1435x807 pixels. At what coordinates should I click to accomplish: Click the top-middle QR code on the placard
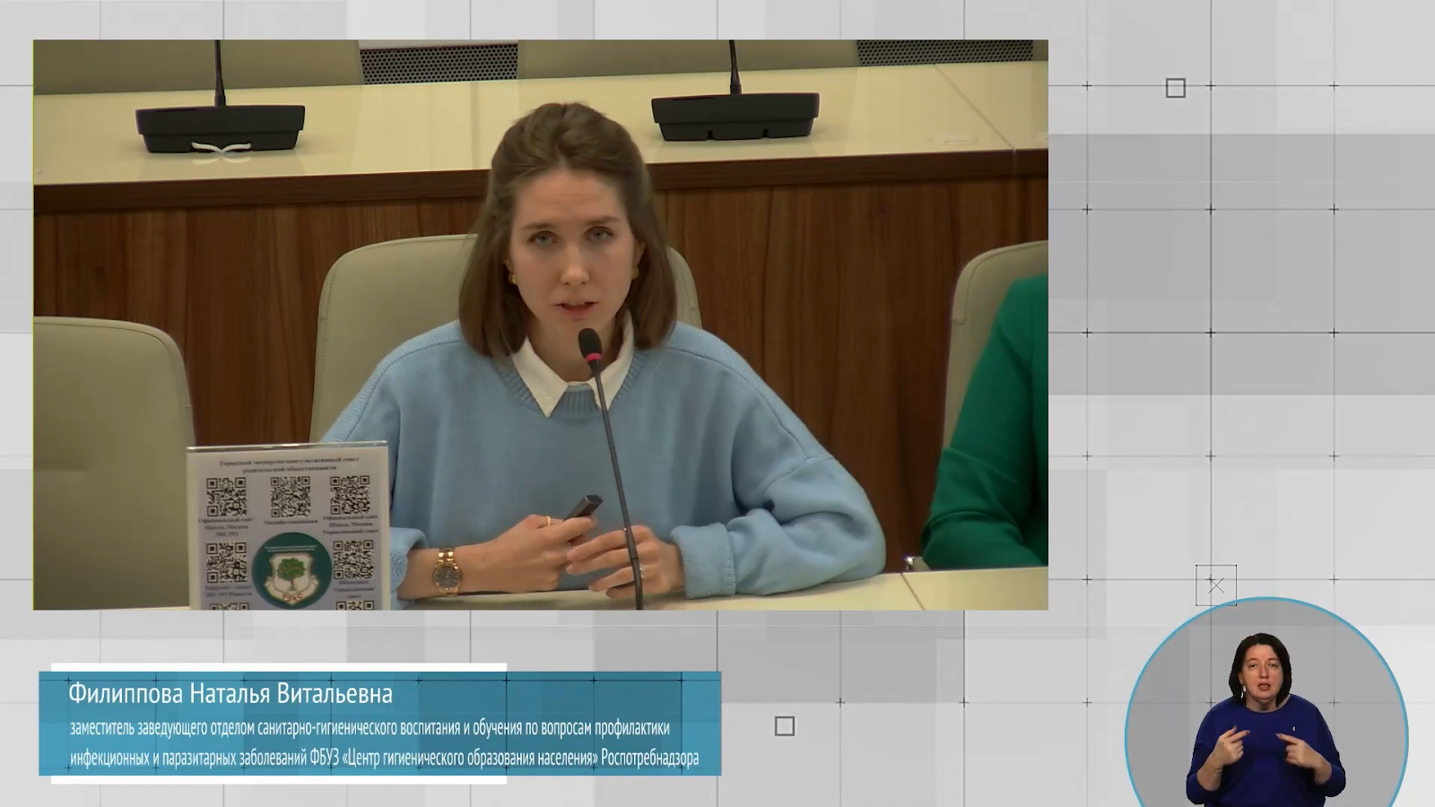click(x=290, y=496)
